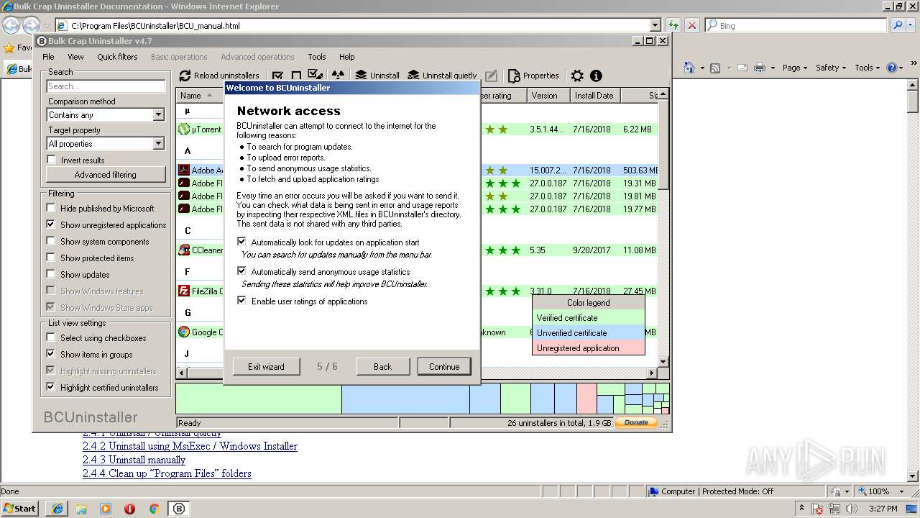This screenshot has width=920, height=518.
Task: Click the Back button in wizard
Action: point(382,366)
